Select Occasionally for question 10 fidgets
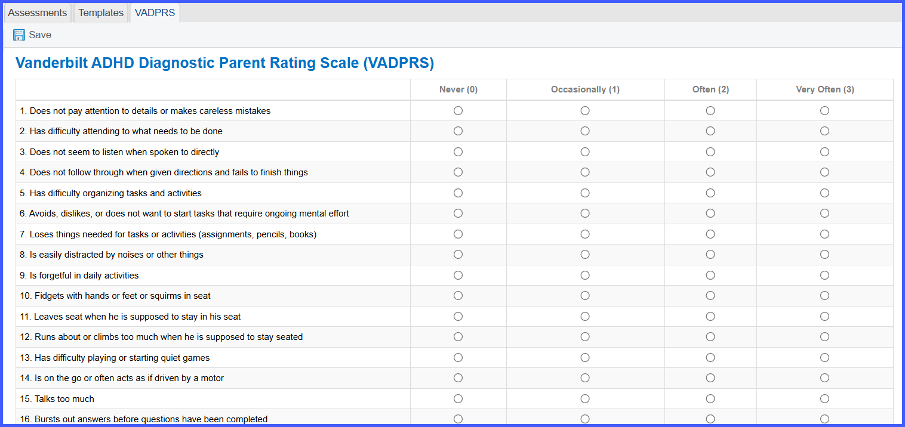The image size is (905, 427). (585, 296)
